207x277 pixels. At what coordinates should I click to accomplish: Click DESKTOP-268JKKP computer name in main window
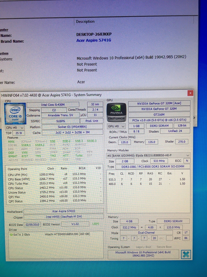(x=94, y=34)
